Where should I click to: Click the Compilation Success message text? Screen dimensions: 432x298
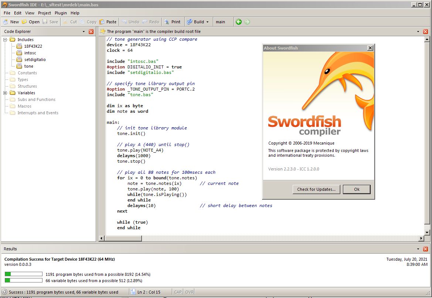(x=59, y=259)
